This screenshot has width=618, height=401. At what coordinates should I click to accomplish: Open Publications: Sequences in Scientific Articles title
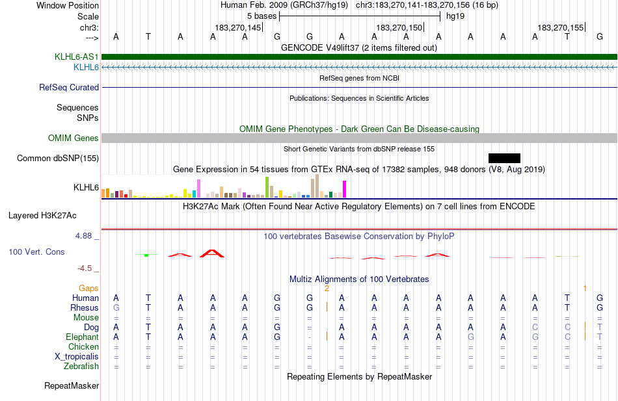359,98
